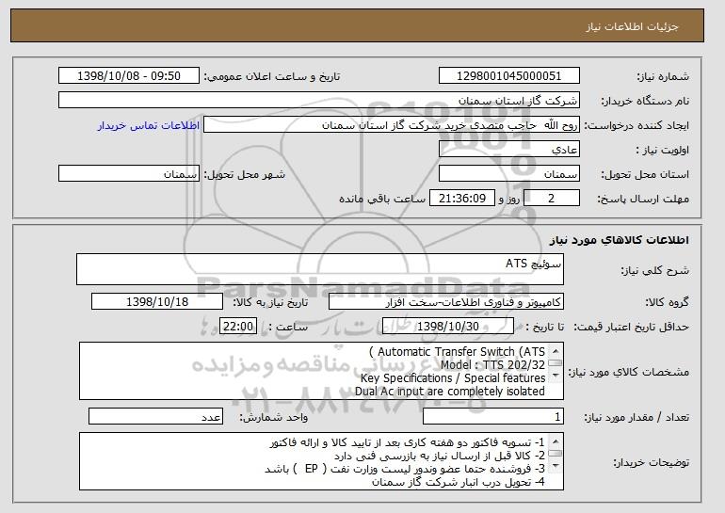
Task: Click the delivery province field سمنان
Action: 509,174
